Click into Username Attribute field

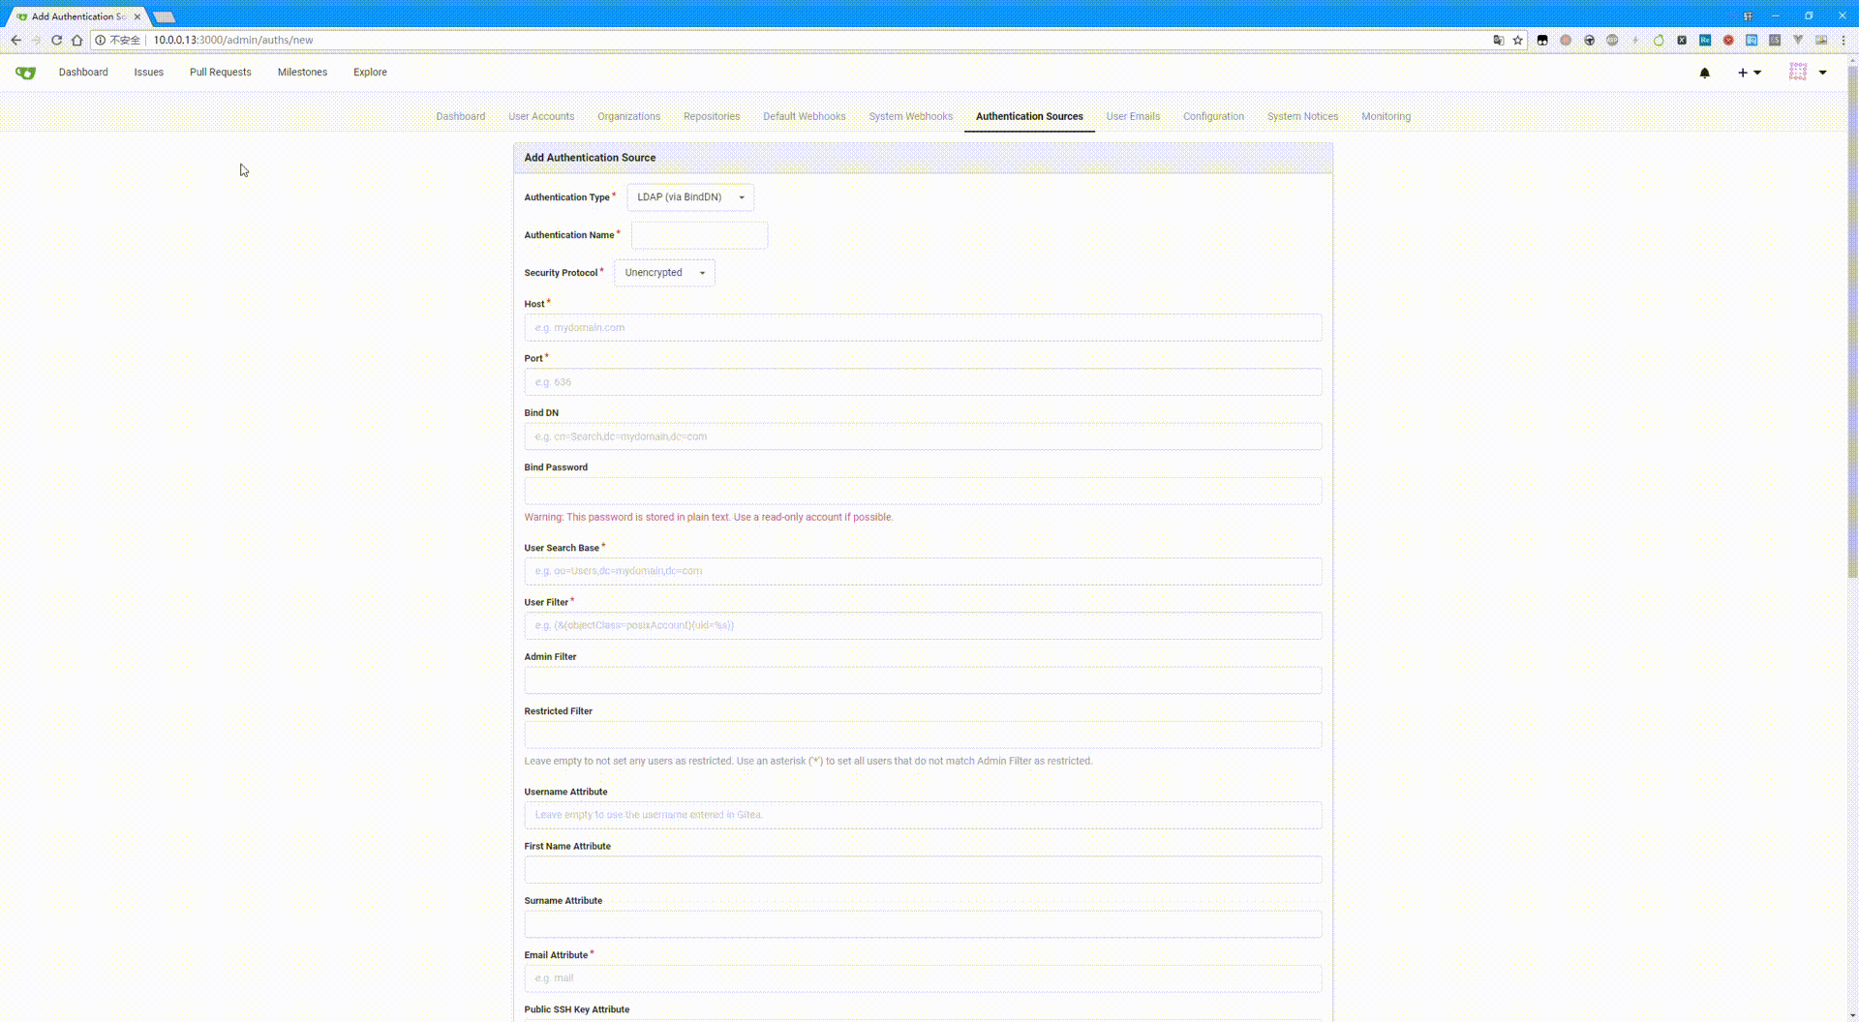[x=923, y=815]
